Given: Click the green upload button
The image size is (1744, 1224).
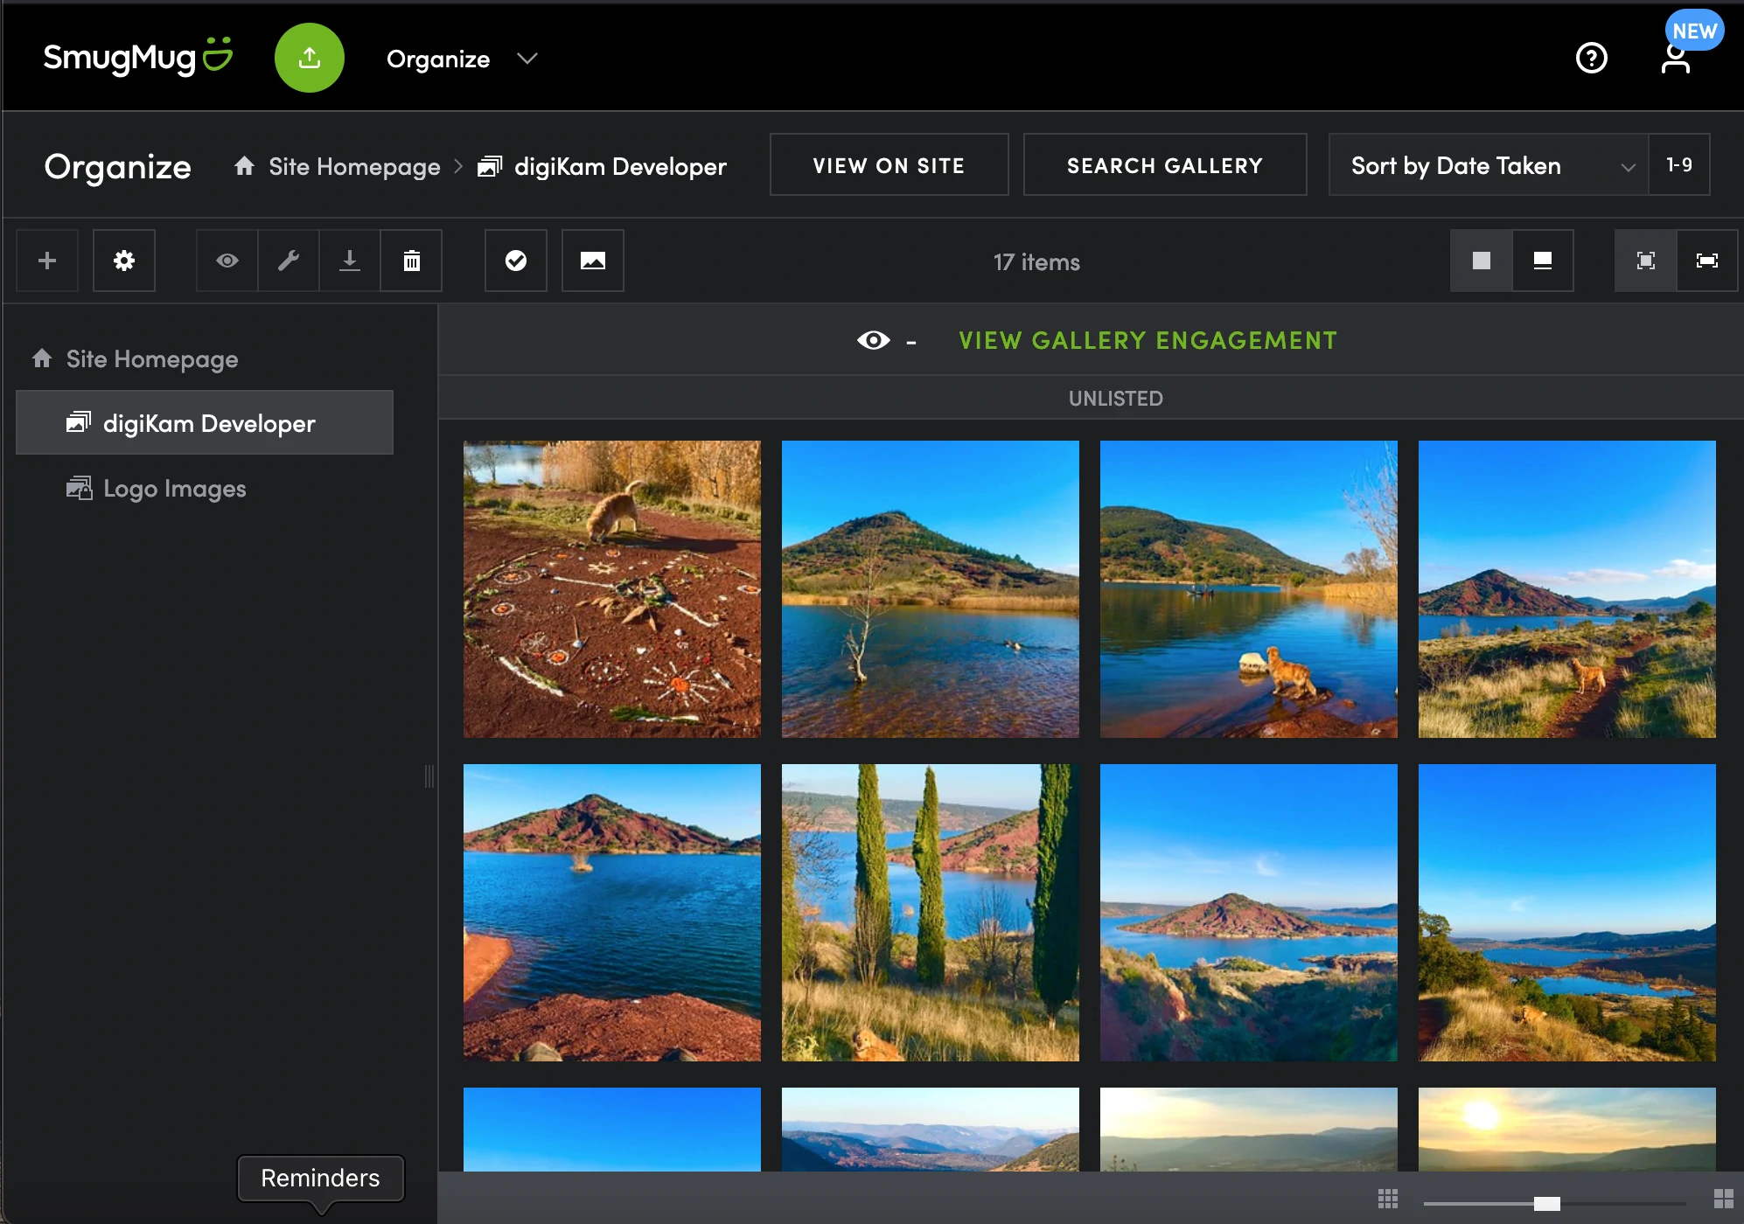Looking at the screenshot, I should (309, 59).
